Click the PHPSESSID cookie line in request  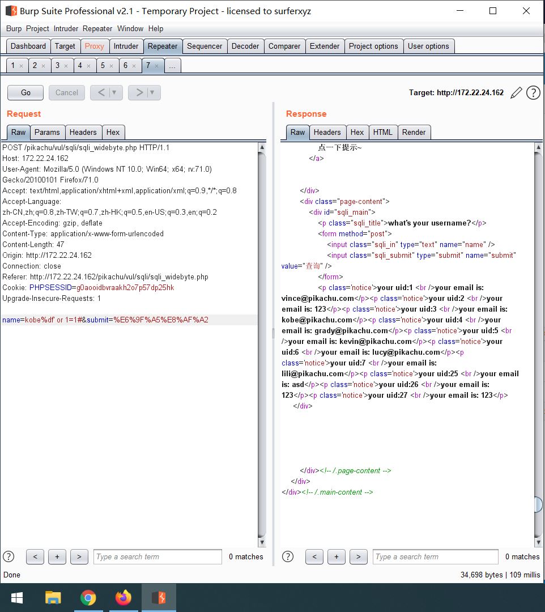point(88,288)
